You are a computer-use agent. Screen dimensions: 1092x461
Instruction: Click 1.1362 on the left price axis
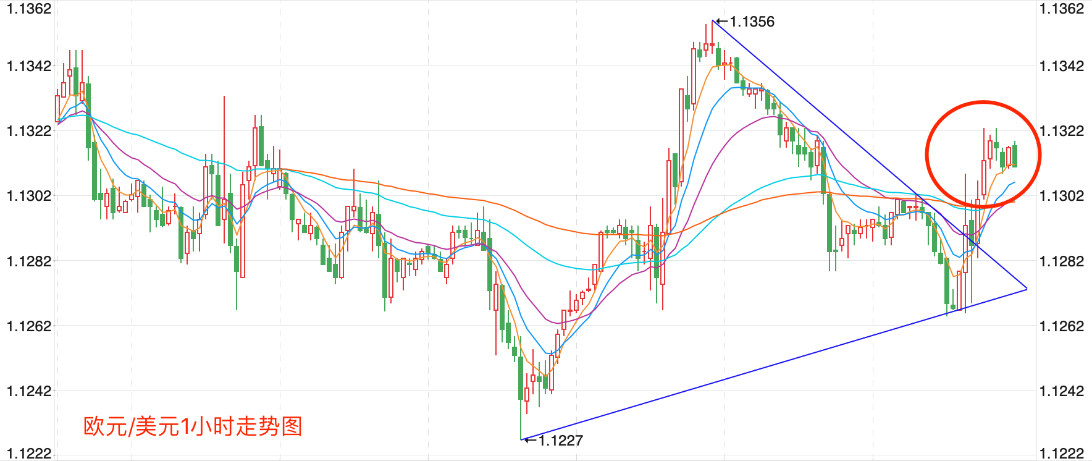29,9
